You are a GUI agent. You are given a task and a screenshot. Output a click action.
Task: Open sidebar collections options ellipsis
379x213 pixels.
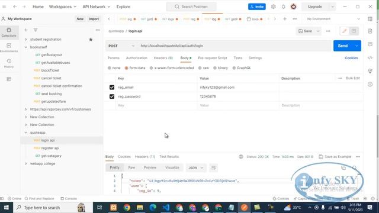pyautogui.click(x=98, y=30)
